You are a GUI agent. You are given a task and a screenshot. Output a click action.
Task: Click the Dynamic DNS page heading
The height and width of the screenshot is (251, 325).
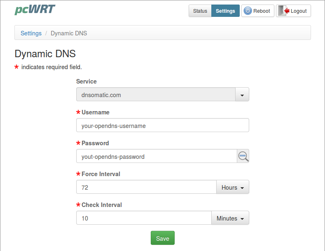pyautogui.click(x=45, y=54)
